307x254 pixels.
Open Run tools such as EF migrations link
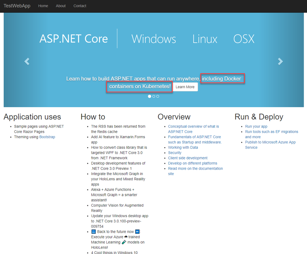[272, 134]
